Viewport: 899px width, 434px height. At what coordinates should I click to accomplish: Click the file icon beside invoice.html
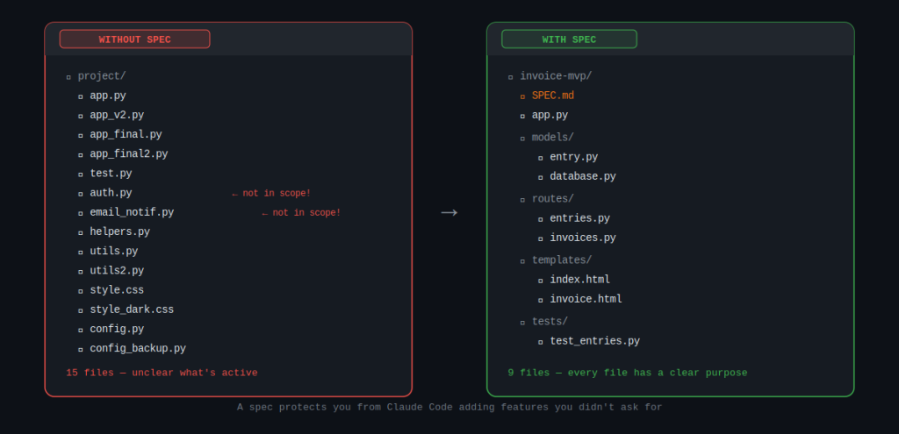point(540,300)
